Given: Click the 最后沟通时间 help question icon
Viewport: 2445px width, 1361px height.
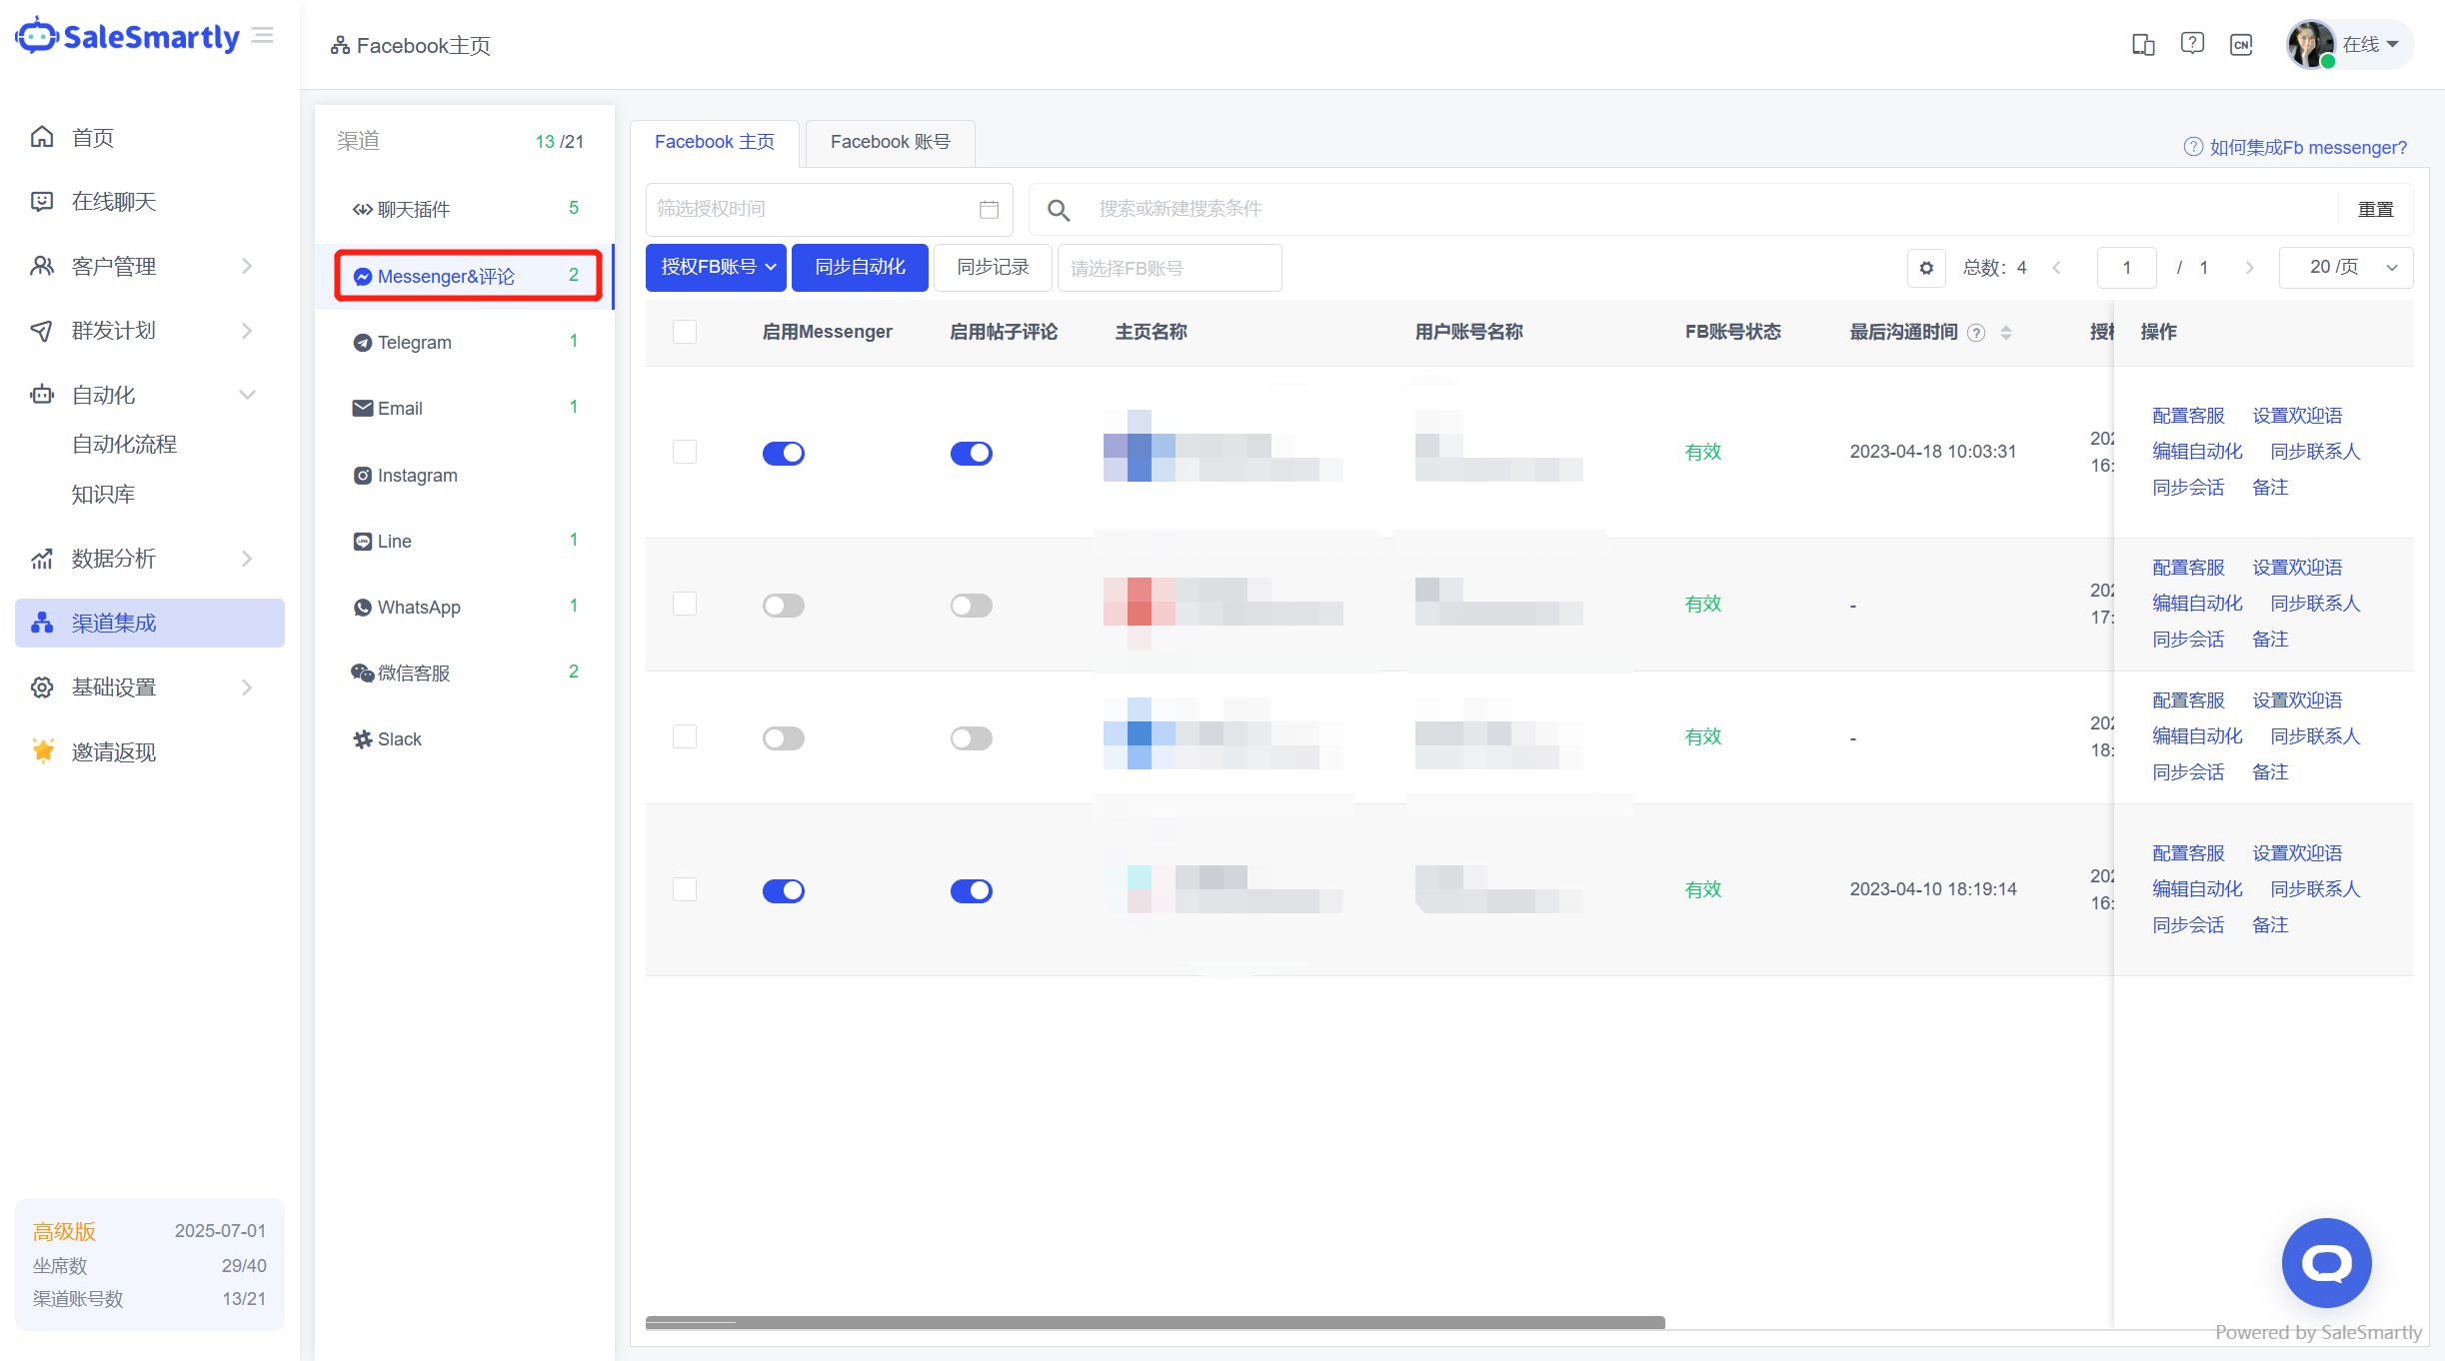Looking at the screenshot, I should [x=1976, y=334].
